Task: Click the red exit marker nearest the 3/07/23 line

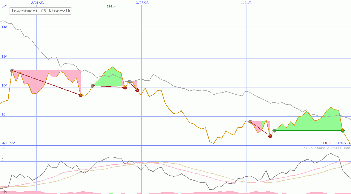Action: tap(137, 90)
